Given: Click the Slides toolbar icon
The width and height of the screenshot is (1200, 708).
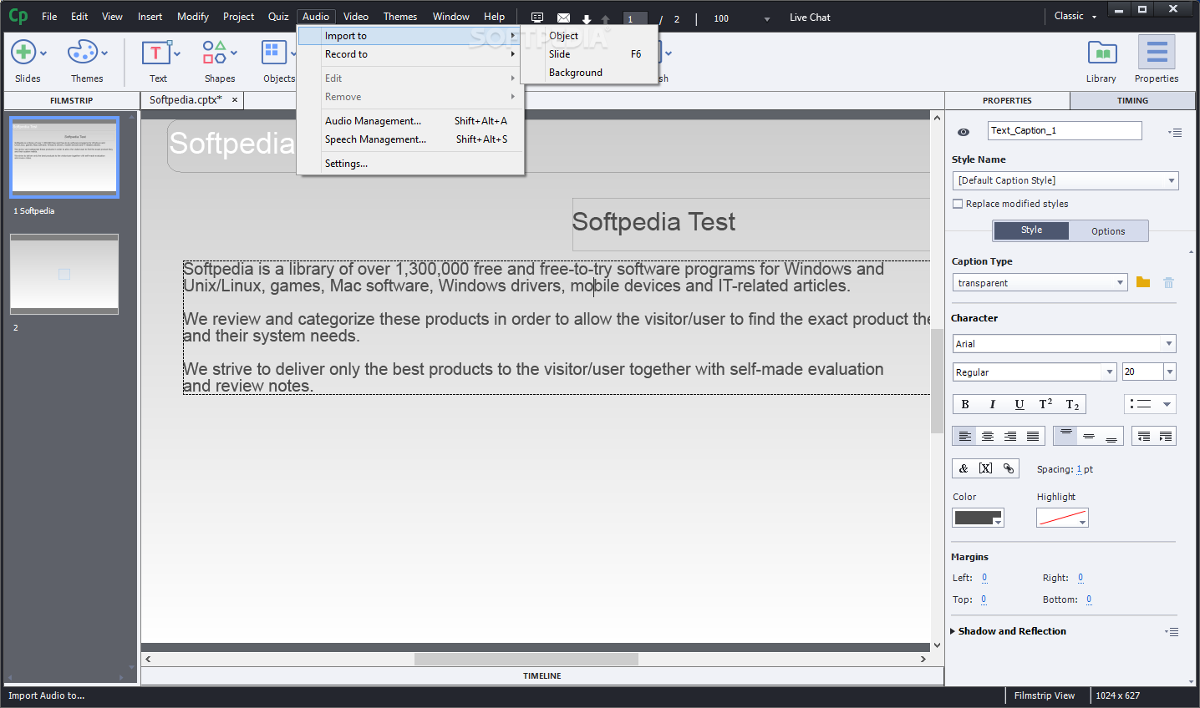Looking at the screenshot, I should [23, 53].
